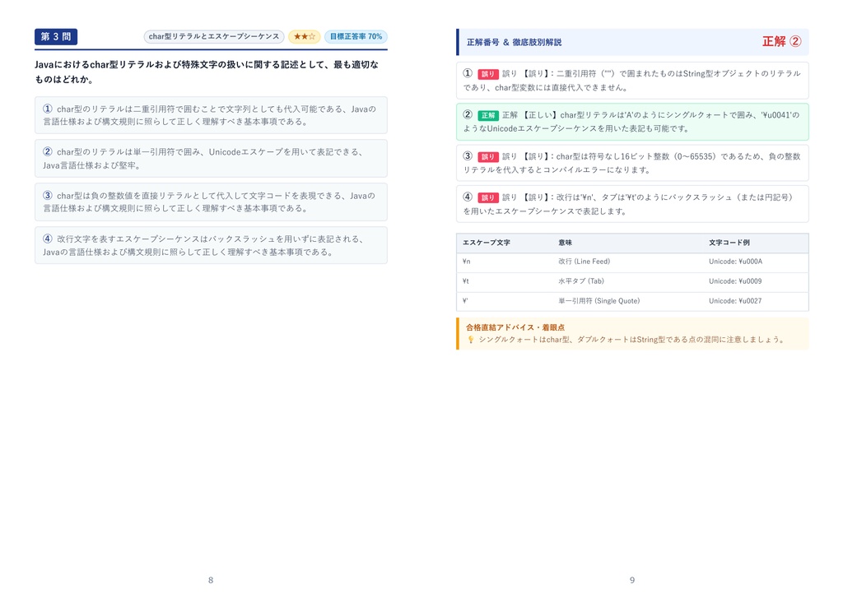Click explanation ① about String型オブジェクト
This screenshot has height=598, width=843.
pos(632,80)
